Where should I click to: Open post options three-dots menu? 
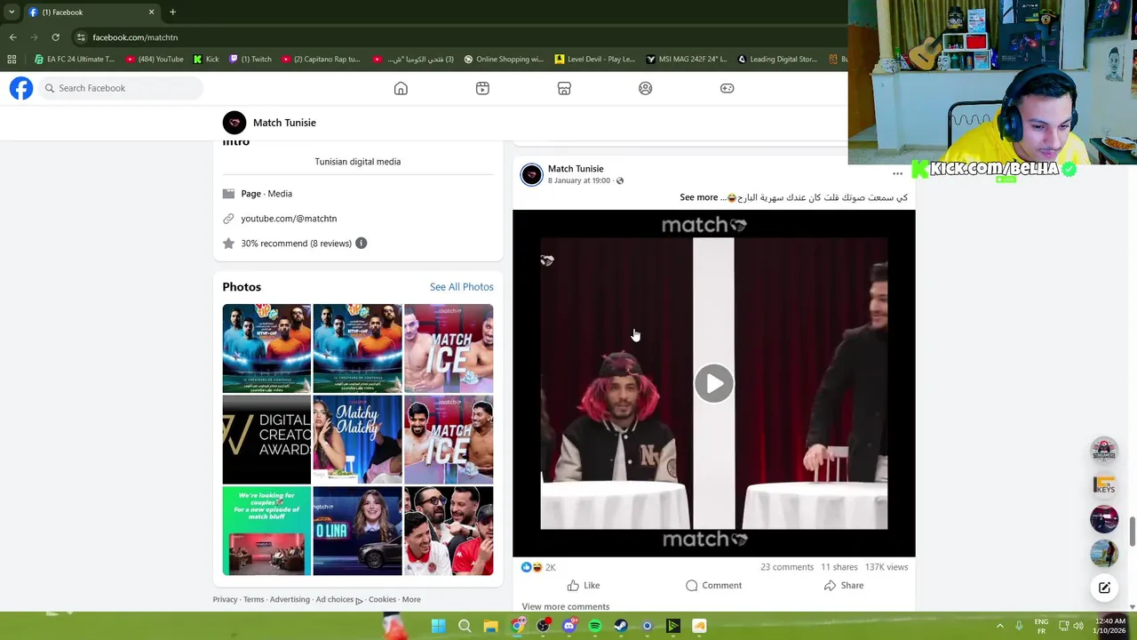point(897,174)
